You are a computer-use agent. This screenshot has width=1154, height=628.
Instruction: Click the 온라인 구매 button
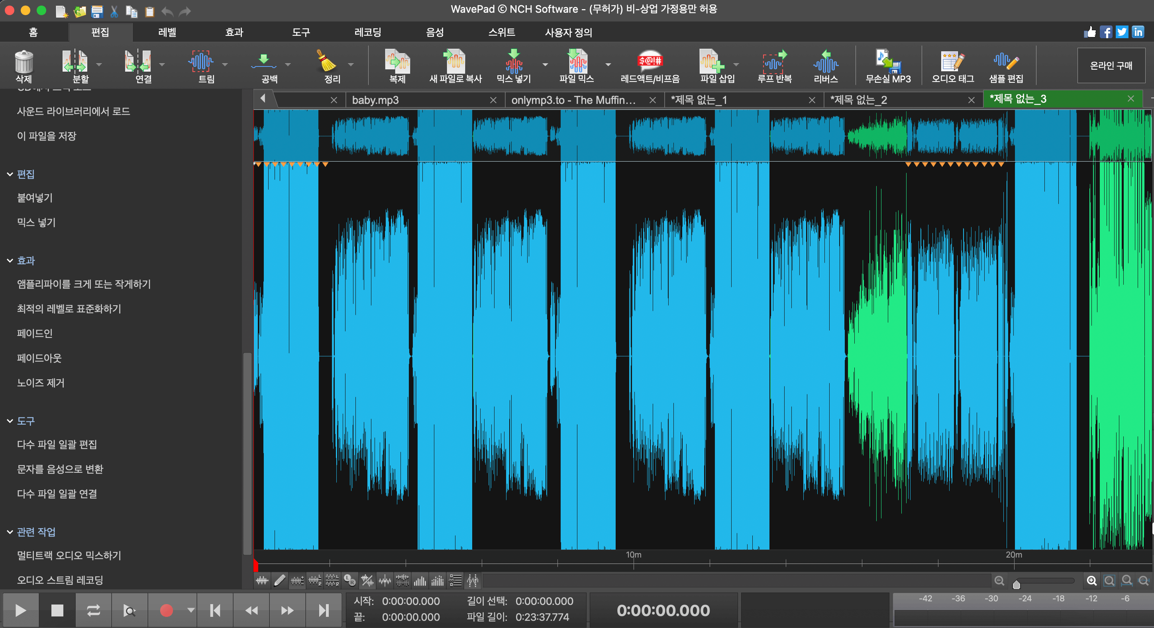point(1111,66)
